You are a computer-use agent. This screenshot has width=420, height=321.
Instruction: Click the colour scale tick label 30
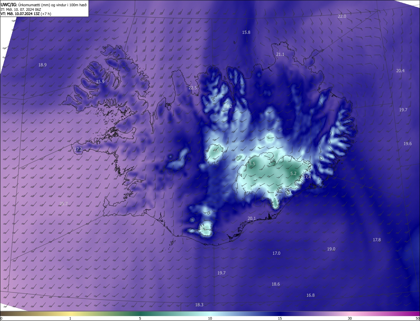click(350, 318)
